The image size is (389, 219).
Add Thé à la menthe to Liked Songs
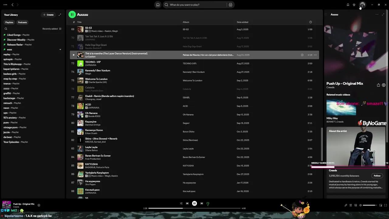point(302,55)
